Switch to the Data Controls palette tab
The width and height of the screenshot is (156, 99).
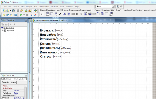(x=86, y=10)
